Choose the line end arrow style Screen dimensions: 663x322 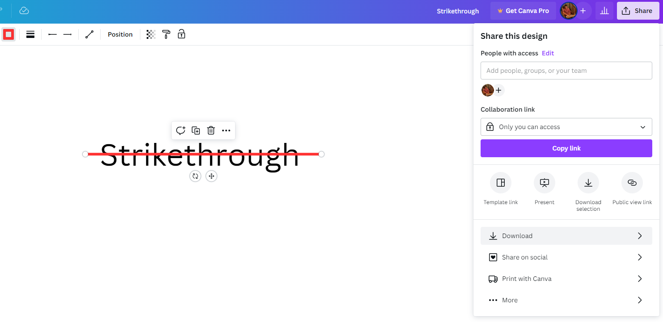click(68, 34)
